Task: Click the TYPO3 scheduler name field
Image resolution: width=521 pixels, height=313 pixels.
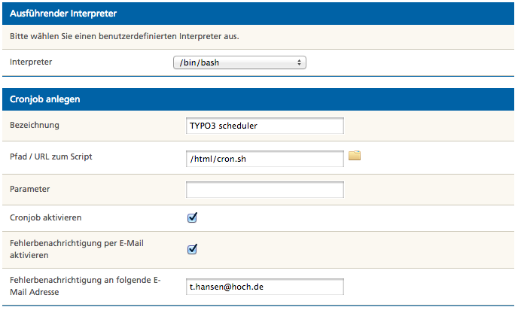Action: (264, 126)
